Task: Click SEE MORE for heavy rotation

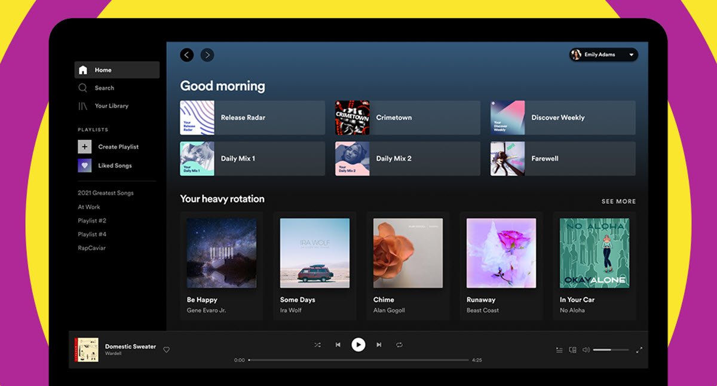Action: [x=618, y=201]
